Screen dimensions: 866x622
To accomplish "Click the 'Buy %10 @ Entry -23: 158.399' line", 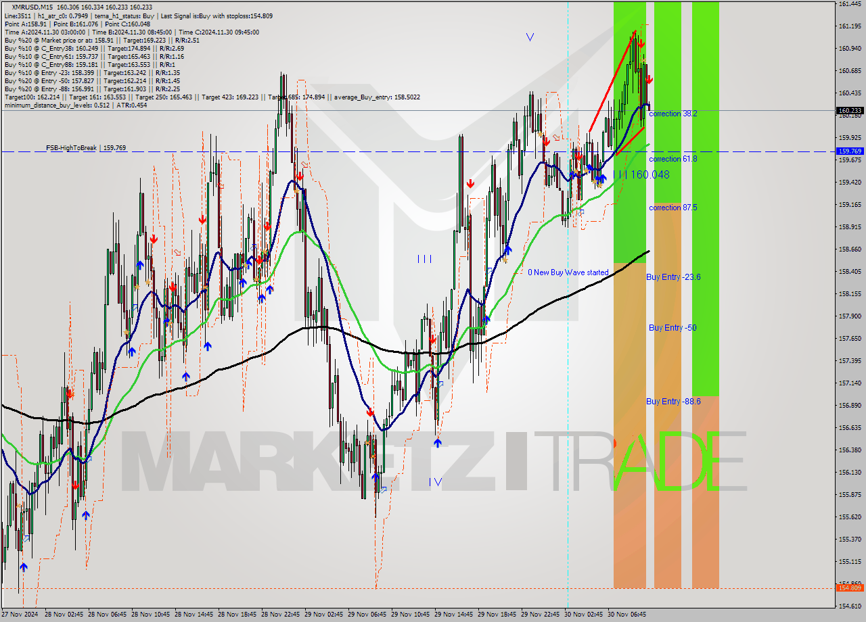I will pos(92,72).
